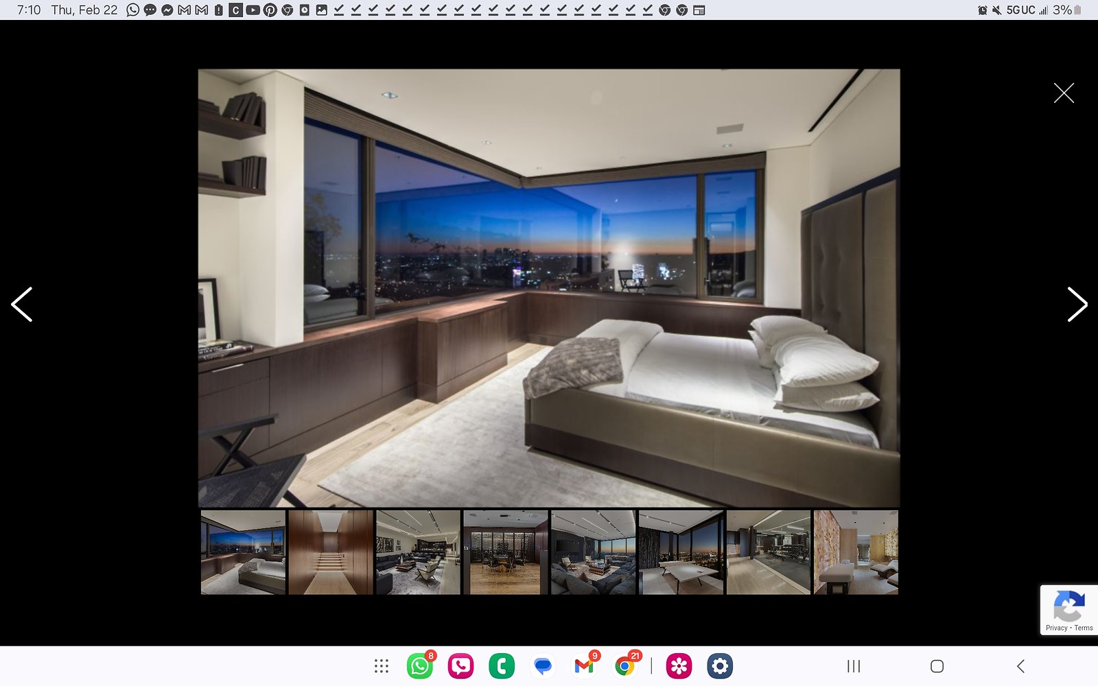Tap the YouTube notification icon in status bar
Viewport: 1098px width, 686px height.
coord(253,10)
